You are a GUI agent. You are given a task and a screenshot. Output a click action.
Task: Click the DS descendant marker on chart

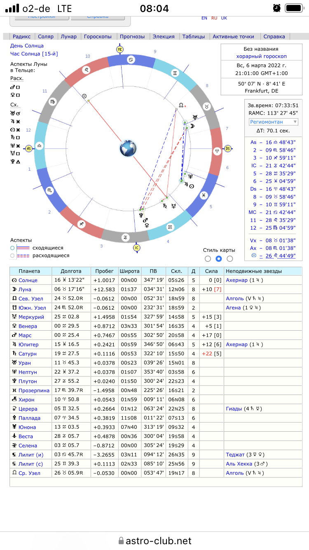(x=227, y=148)
